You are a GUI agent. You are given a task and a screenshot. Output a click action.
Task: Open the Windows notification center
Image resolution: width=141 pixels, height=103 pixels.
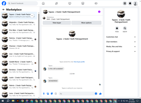tap(137, 101)
